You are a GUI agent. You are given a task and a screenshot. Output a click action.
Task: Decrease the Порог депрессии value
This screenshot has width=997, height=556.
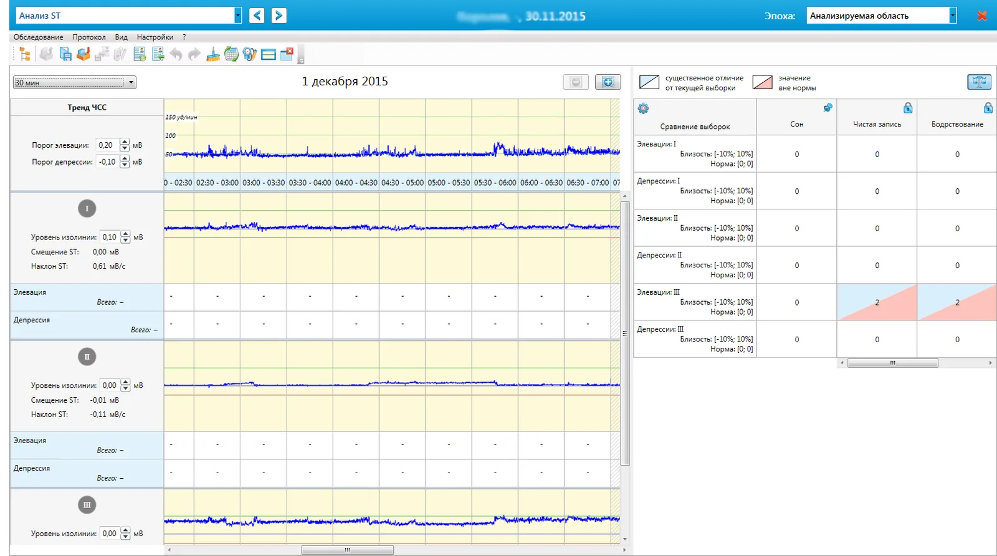coord(125,165)
